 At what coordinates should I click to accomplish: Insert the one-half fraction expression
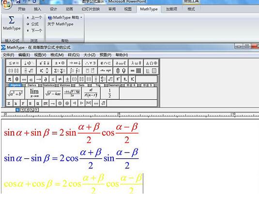pos(109,93)
